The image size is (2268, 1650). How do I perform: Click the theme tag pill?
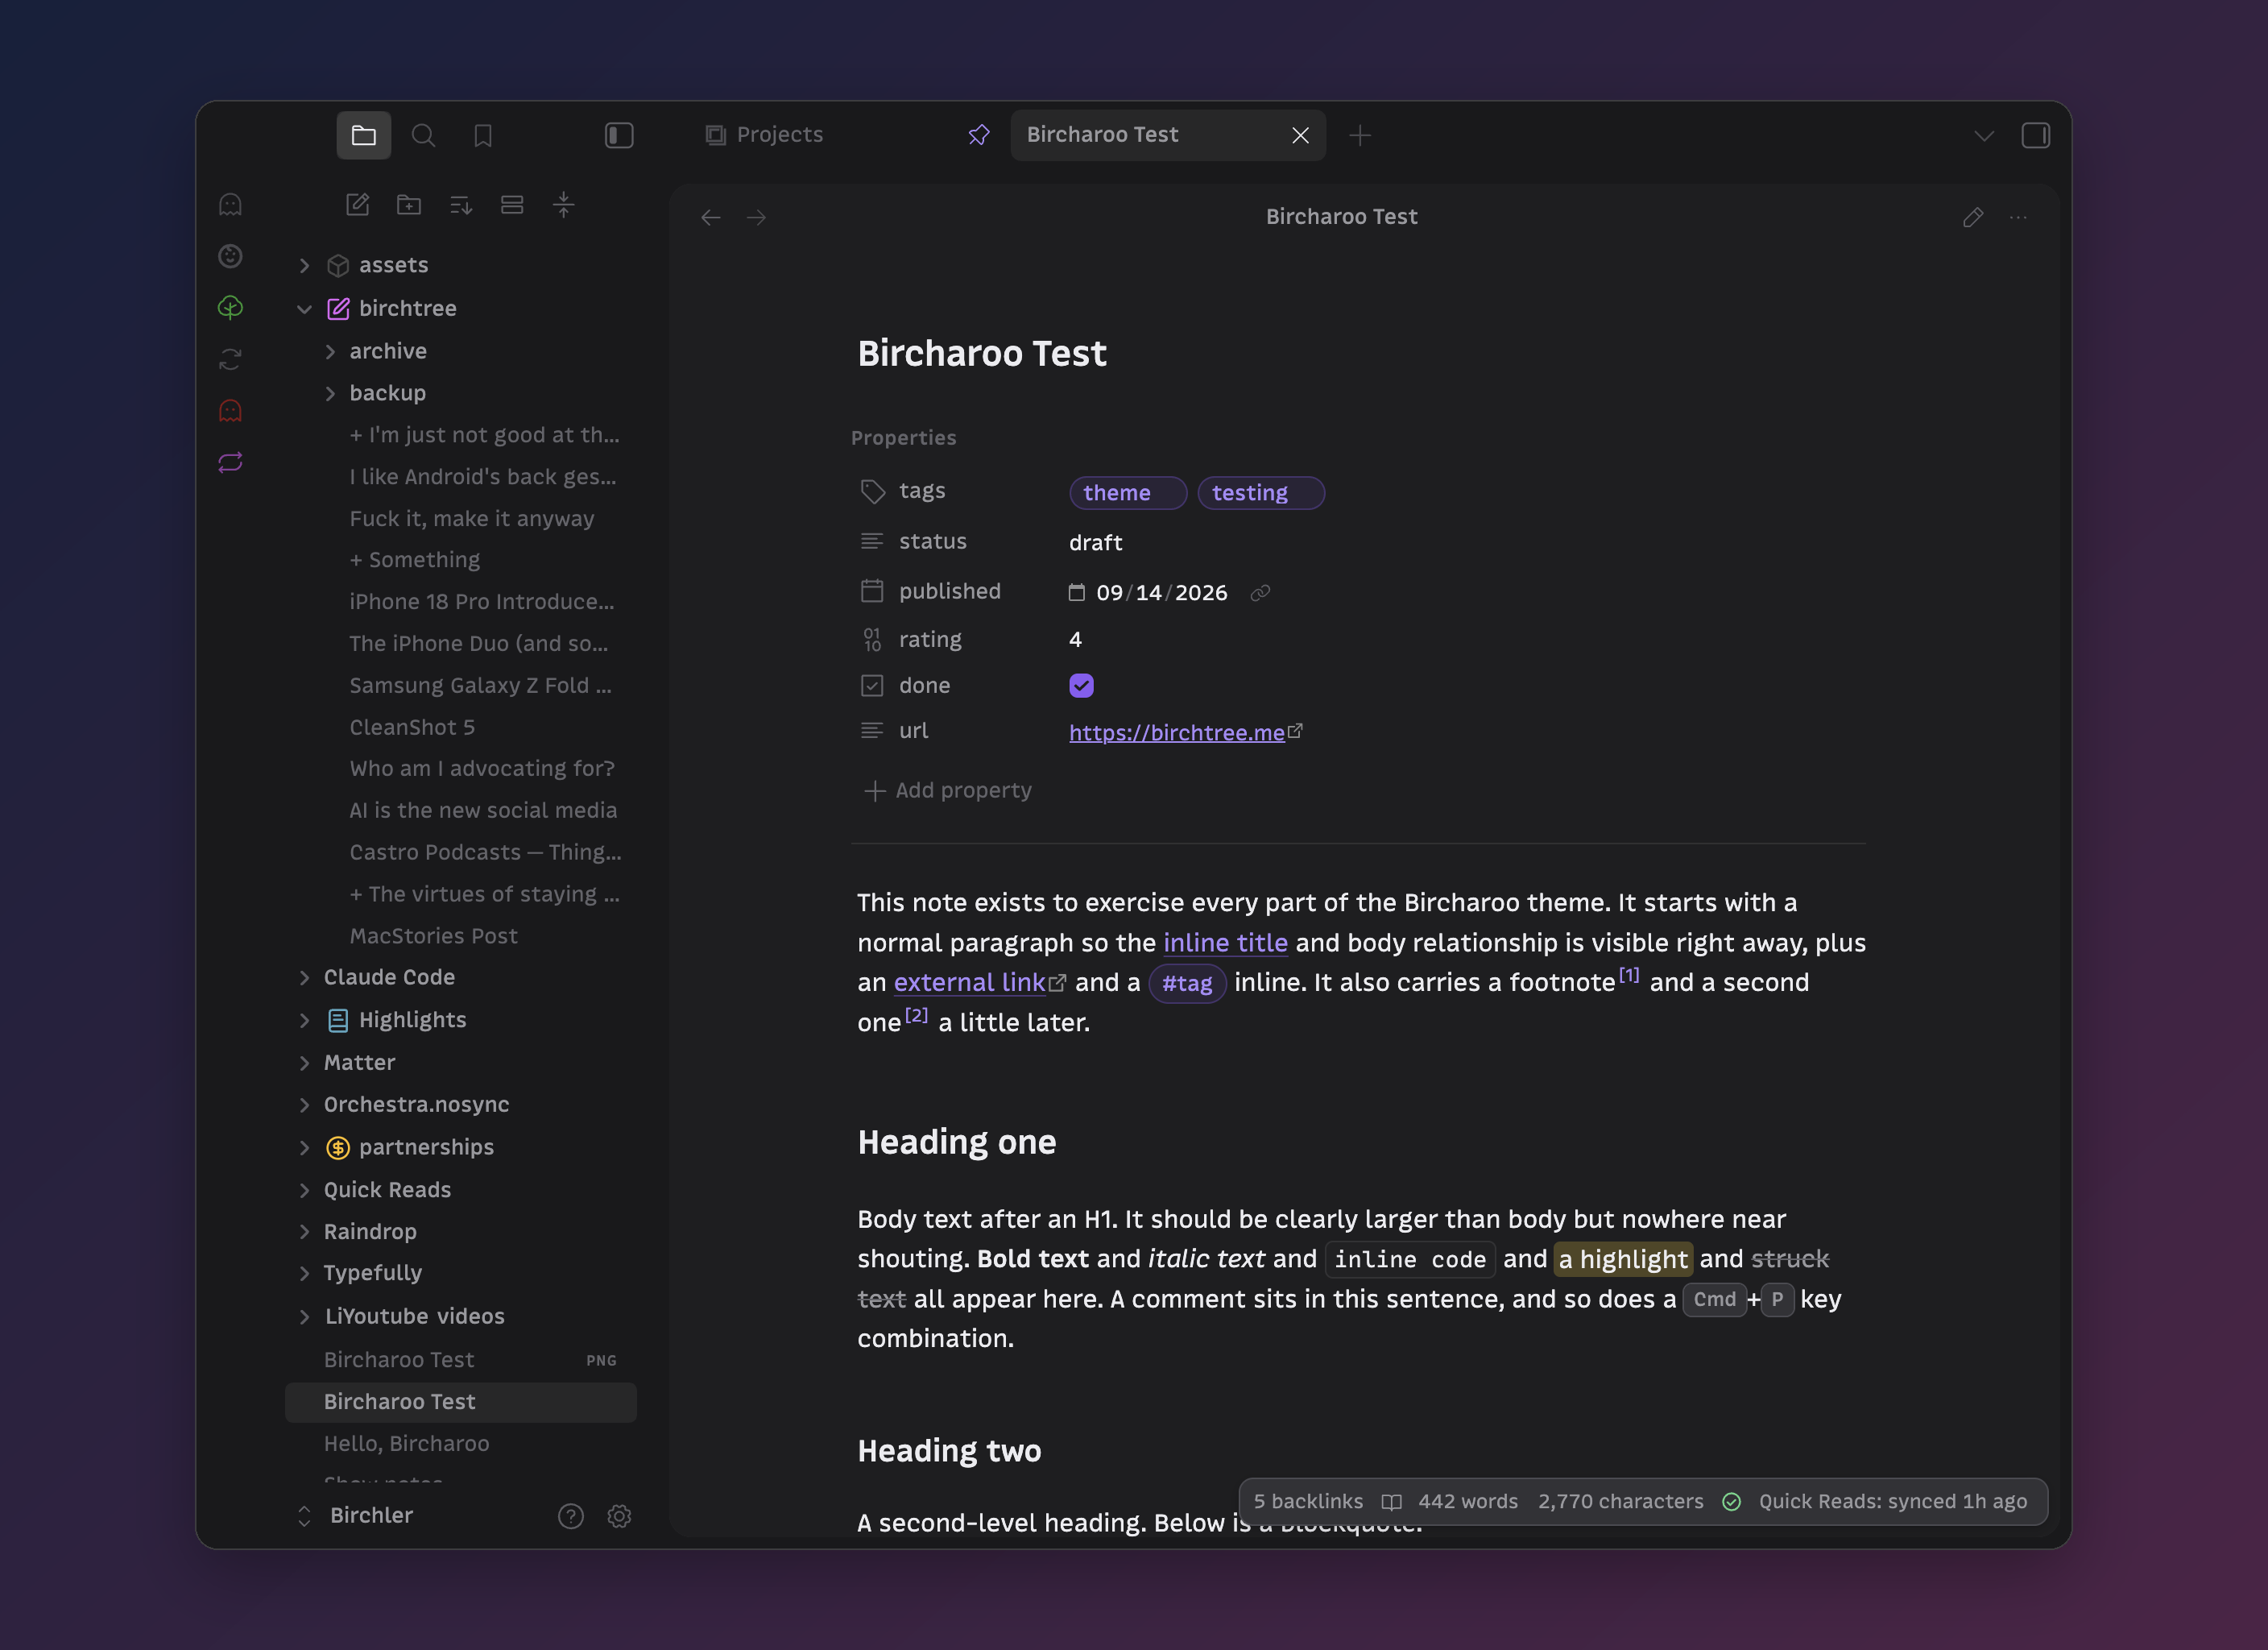[1127, 493]
